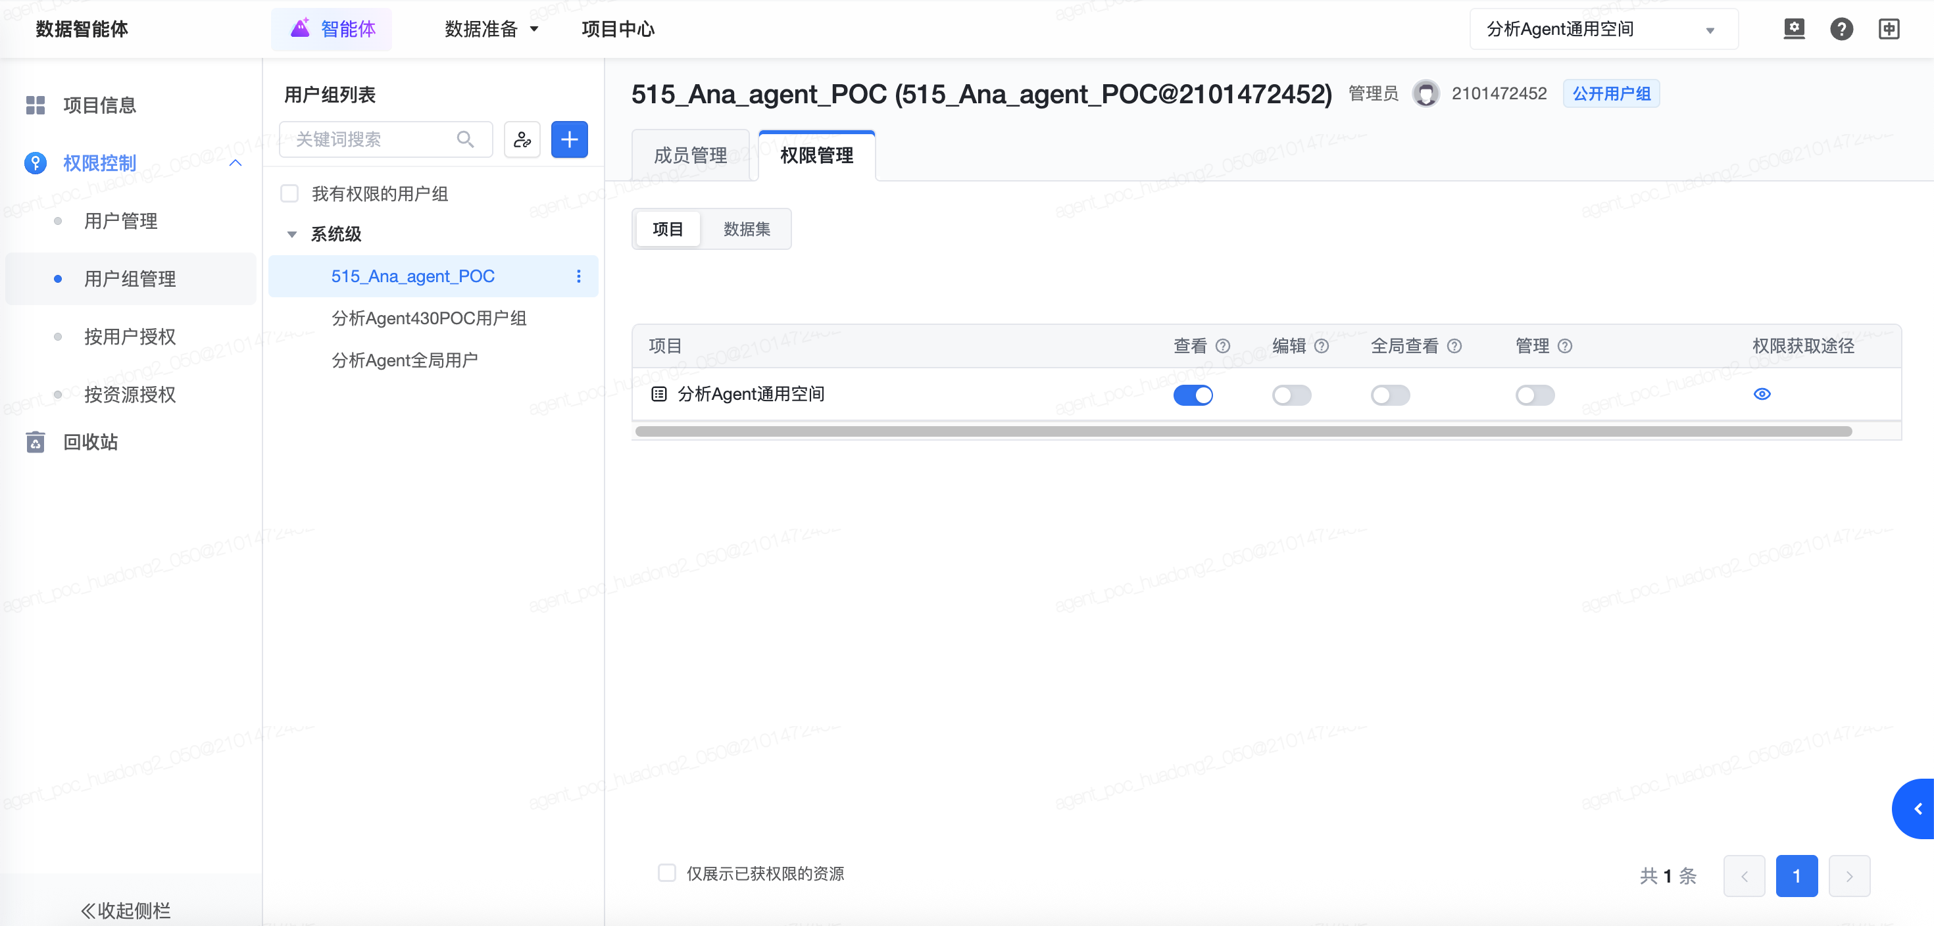Collapse the 系统级 tree group
Viewport: 1934px width, 926px height.
[x=292, y=234]
